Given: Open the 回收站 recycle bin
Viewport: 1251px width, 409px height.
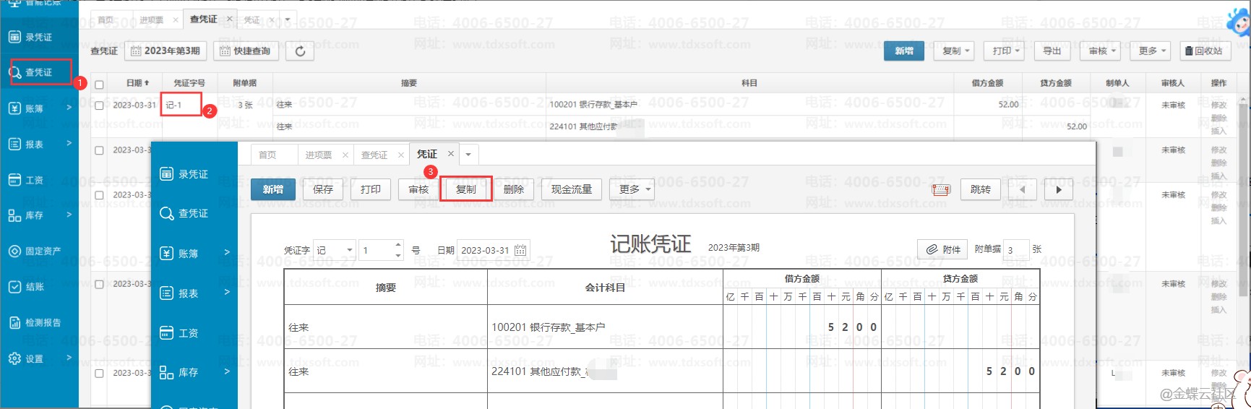Looking at the screenshot, I should tap(1204, 51).
